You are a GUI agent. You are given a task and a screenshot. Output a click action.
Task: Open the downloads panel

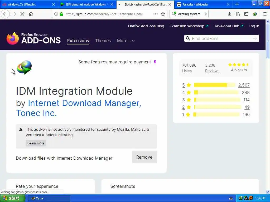229,14
